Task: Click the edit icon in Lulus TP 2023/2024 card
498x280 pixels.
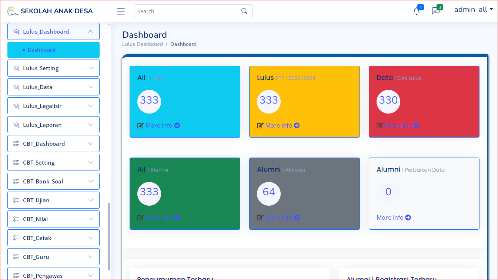Action: [260, 125]
